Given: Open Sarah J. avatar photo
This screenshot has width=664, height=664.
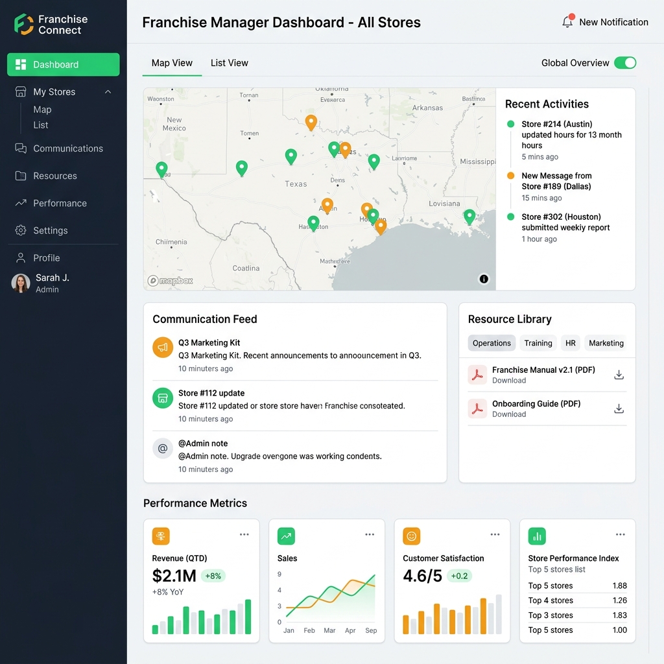Looking at the screenshot, I should [21, 283].
